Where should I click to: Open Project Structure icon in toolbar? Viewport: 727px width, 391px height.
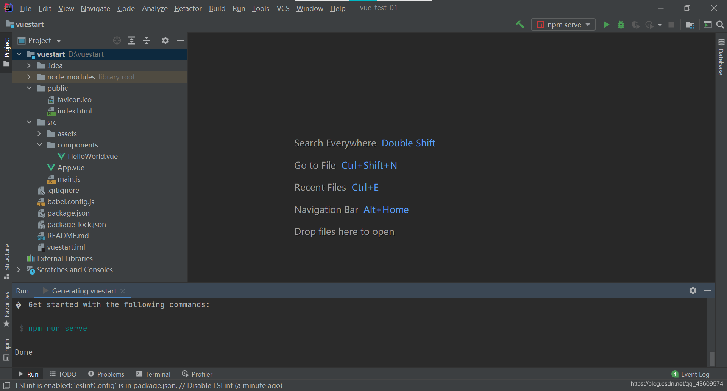click(x=690, y=25)
